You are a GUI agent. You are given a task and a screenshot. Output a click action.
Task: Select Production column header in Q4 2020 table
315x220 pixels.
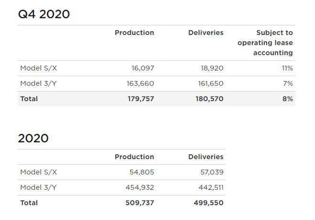click(x=134, y=33)
